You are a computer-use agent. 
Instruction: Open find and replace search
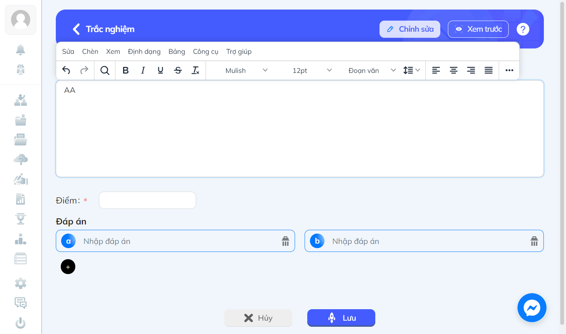pyautogui.click(x=105, y=70)
